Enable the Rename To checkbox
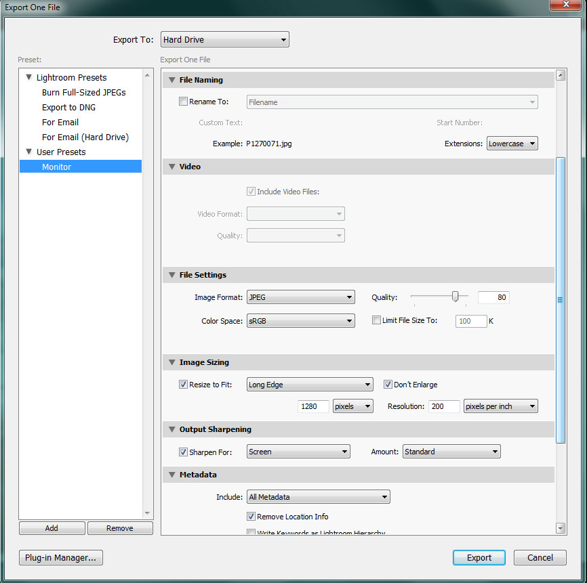Screen dimensions: 587x583 click(183, 102)
